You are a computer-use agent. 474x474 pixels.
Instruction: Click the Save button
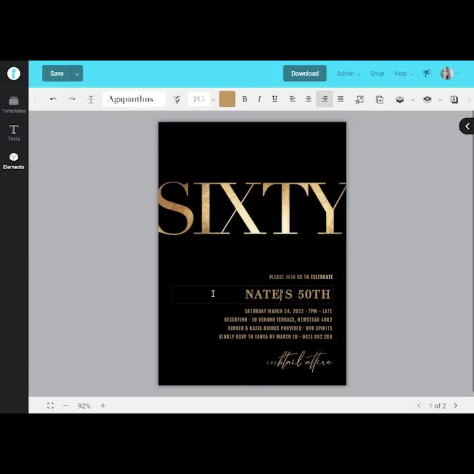click(57, 74)
